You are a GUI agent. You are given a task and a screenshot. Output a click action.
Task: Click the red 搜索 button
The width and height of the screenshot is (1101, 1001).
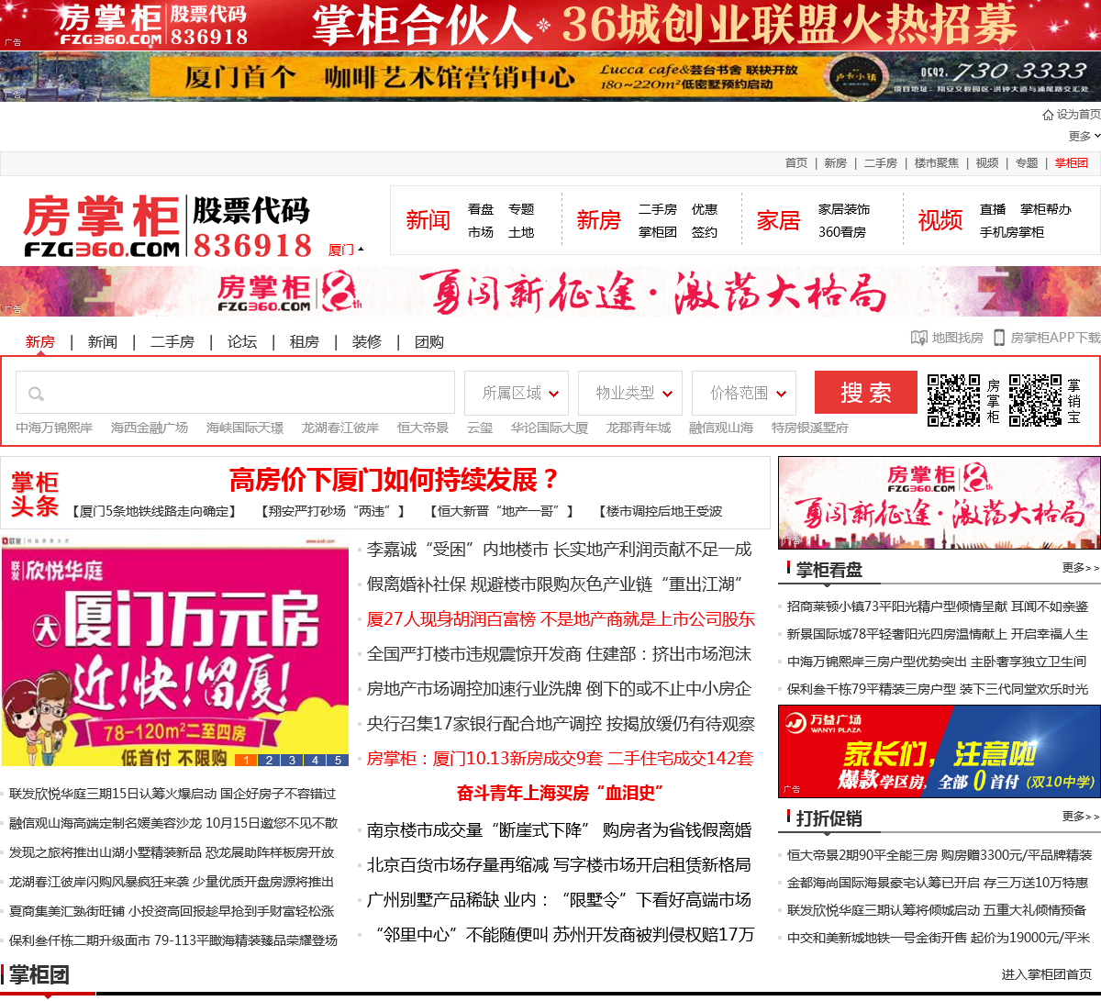[x=866, y=393]
